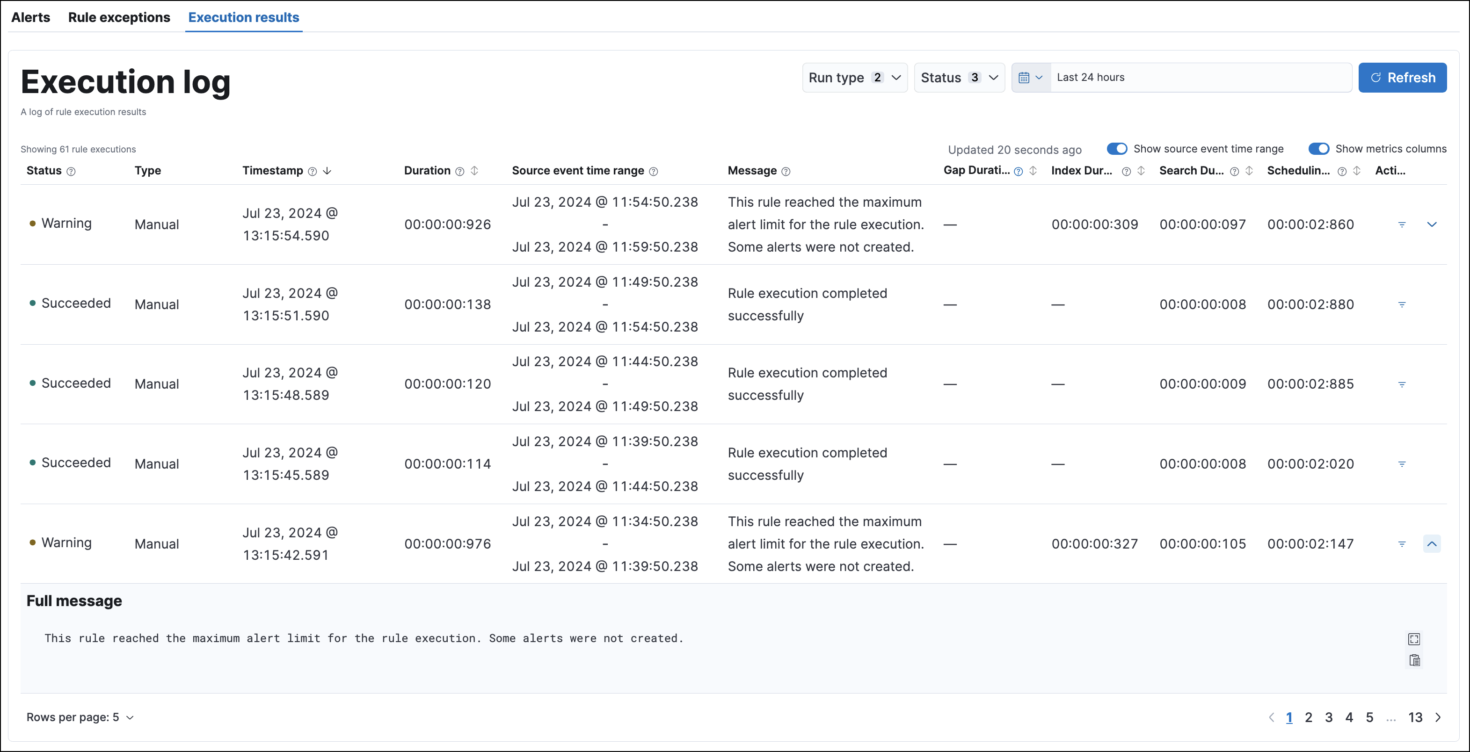
Task: Click the next page arrow button
Action: [1438, 716]
